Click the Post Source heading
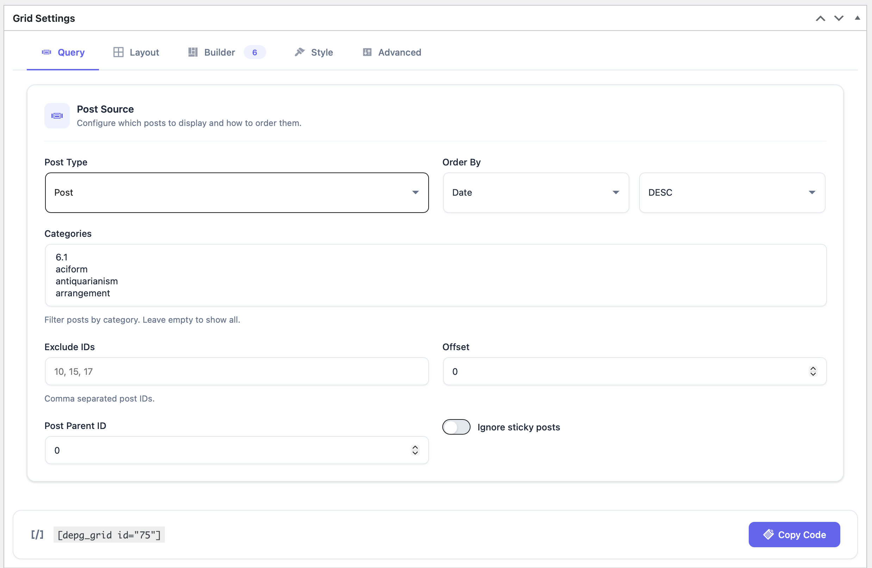The width and height of the screenshot is (872, 568). click(105, 109)
